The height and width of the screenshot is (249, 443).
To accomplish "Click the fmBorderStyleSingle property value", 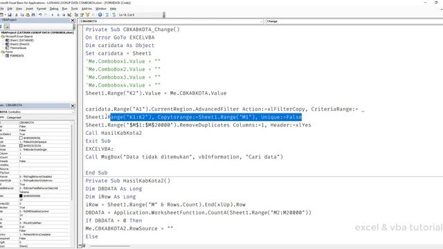I will tap(33, 149).
